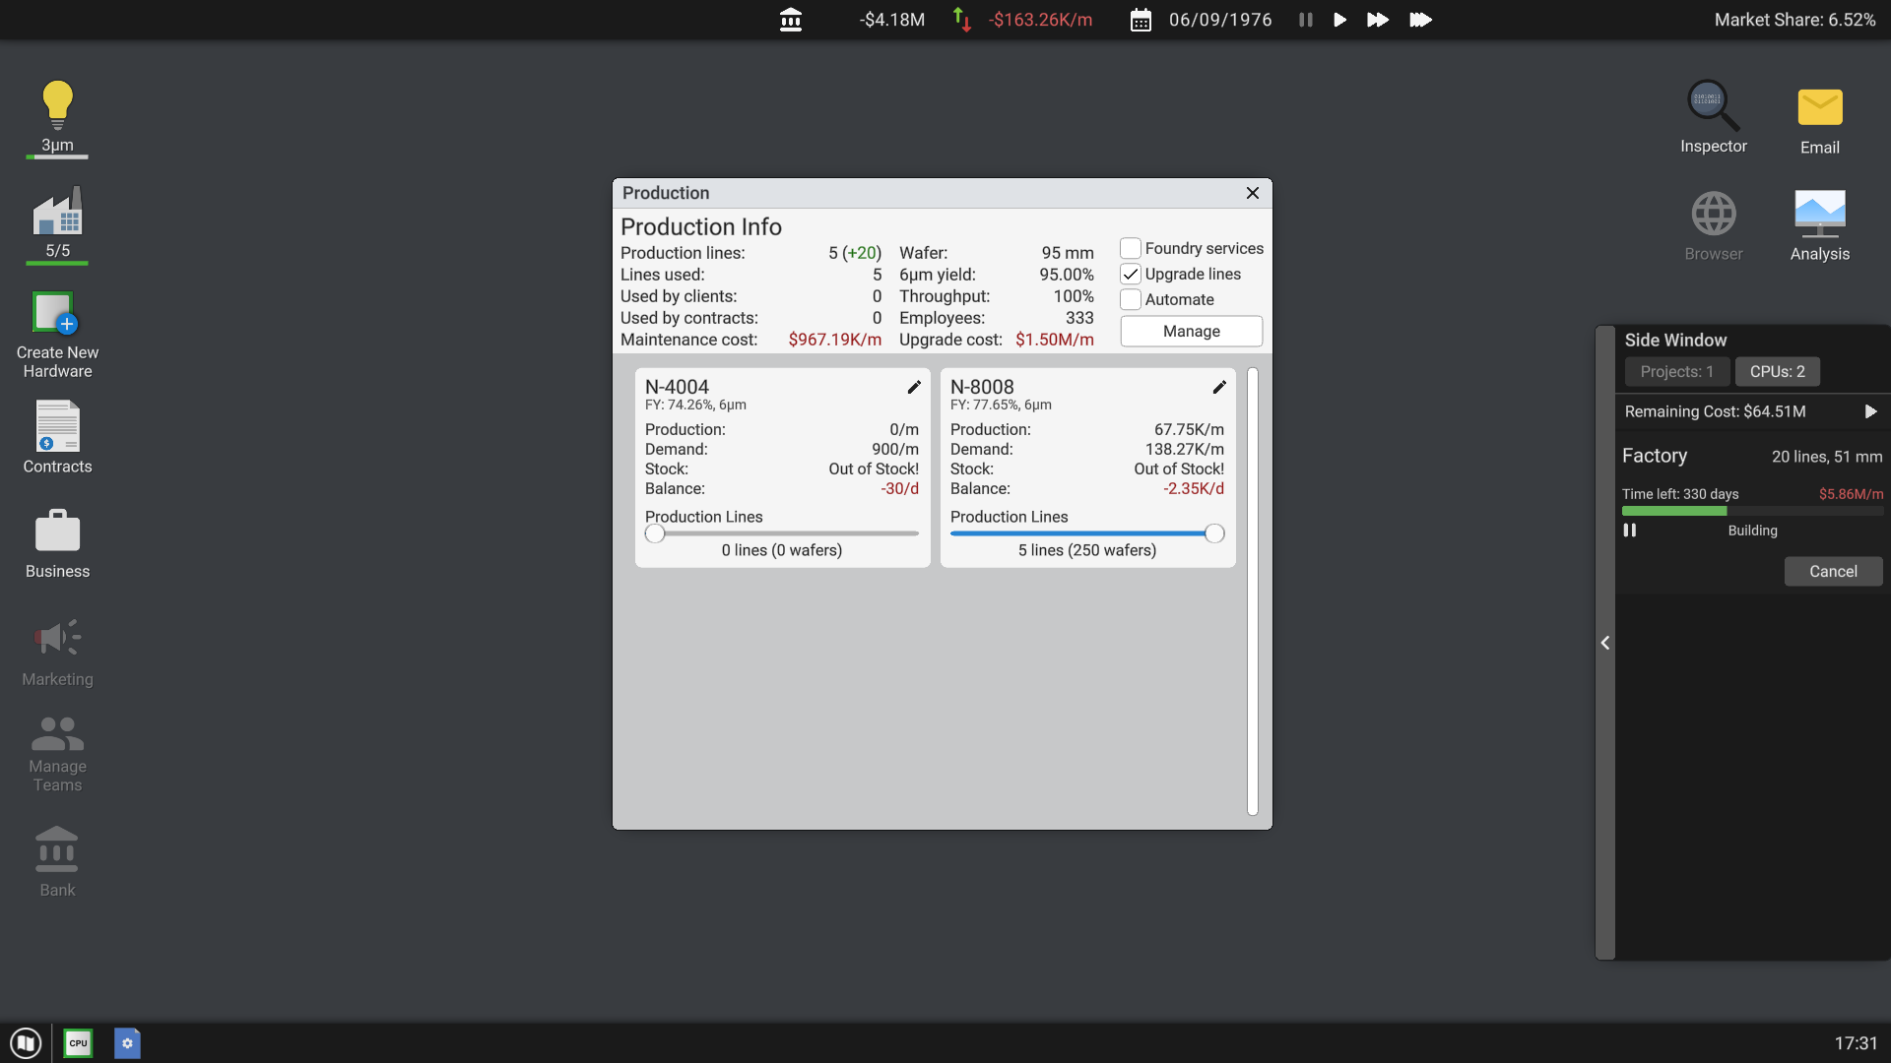
Task: Open the Contracts document icon
Action: pyautogui.click(x=57, y=425)
